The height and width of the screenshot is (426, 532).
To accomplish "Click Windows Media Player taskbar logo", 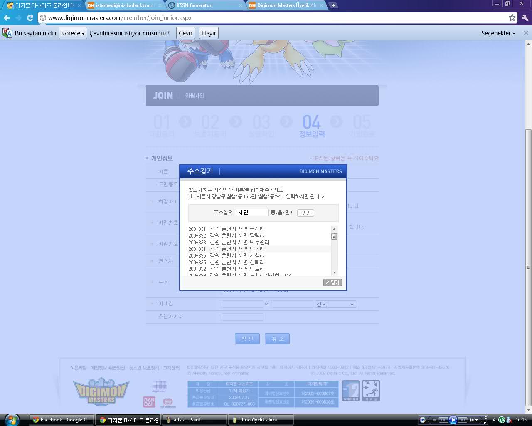I will pos(423,420).
